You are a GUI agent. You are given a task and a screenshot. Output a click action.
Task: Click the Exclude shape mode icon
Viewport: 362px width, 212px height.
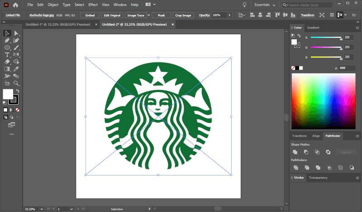tap(329, 152)
